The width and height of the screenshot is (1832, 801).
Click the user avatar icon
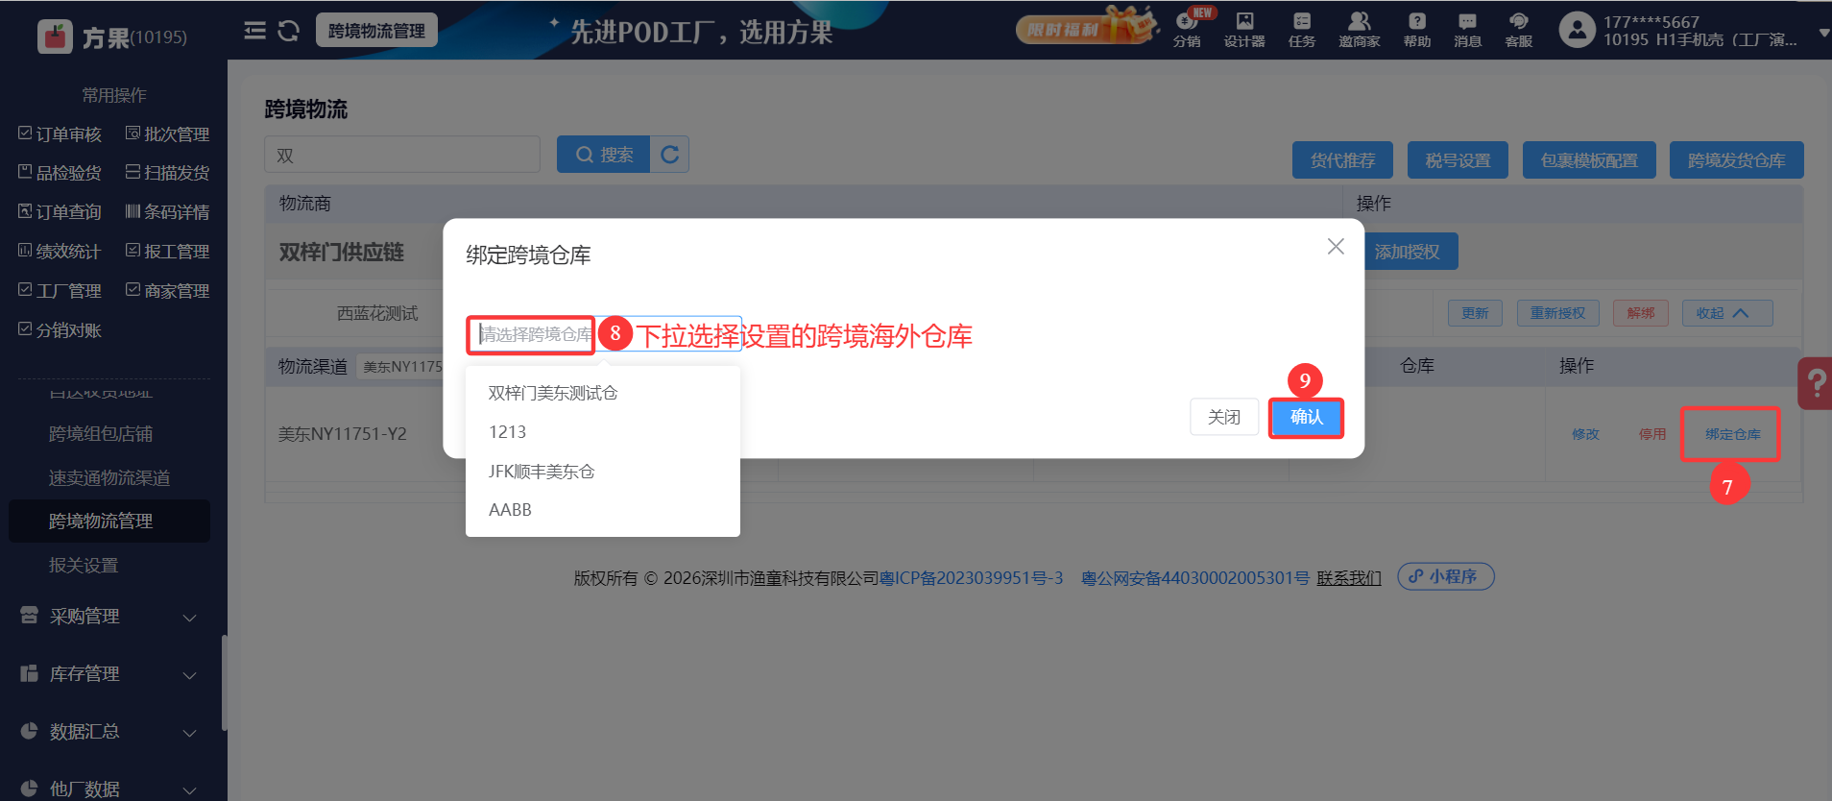1577,30
